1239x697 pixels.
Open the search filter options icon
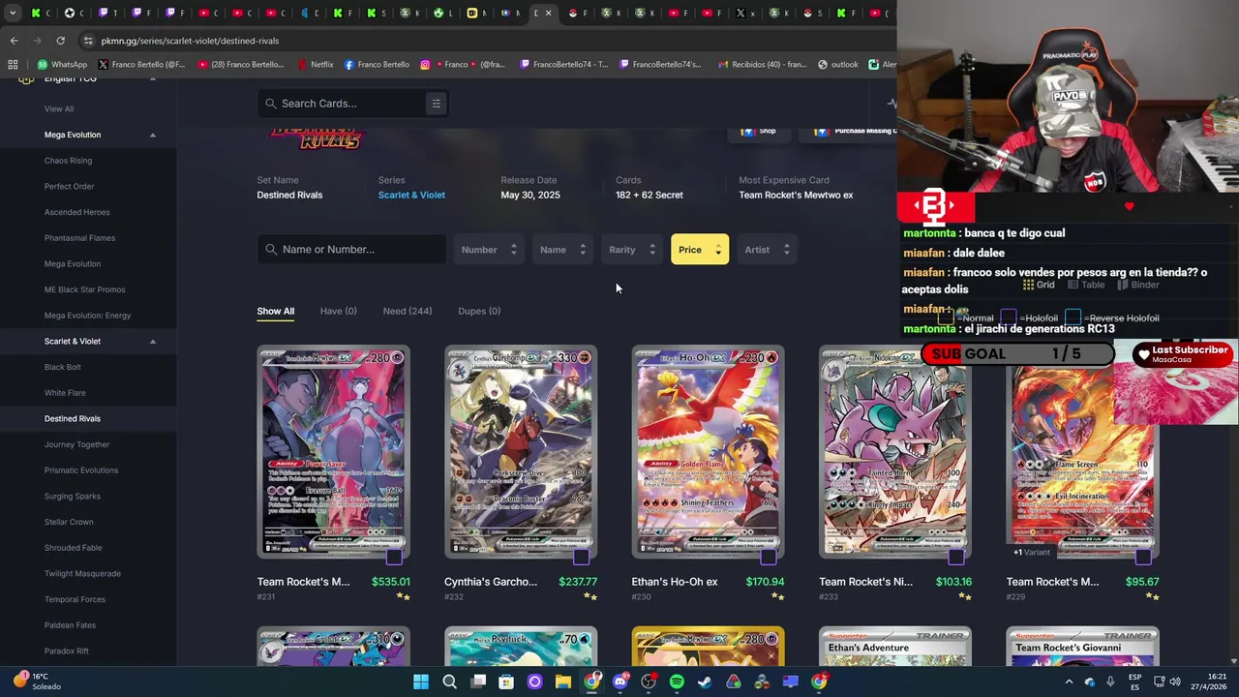[x=436, y=104]
